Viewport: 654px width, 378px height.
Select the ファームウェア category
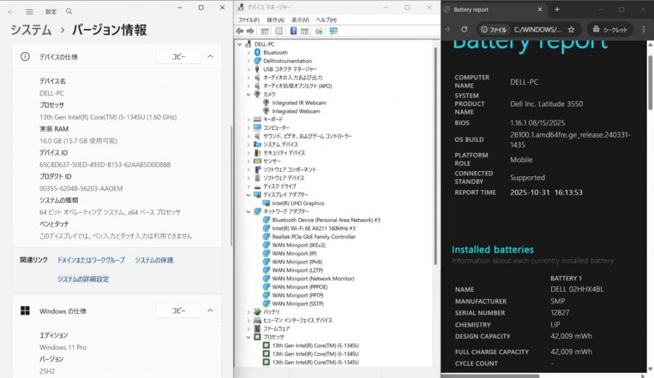276,328
